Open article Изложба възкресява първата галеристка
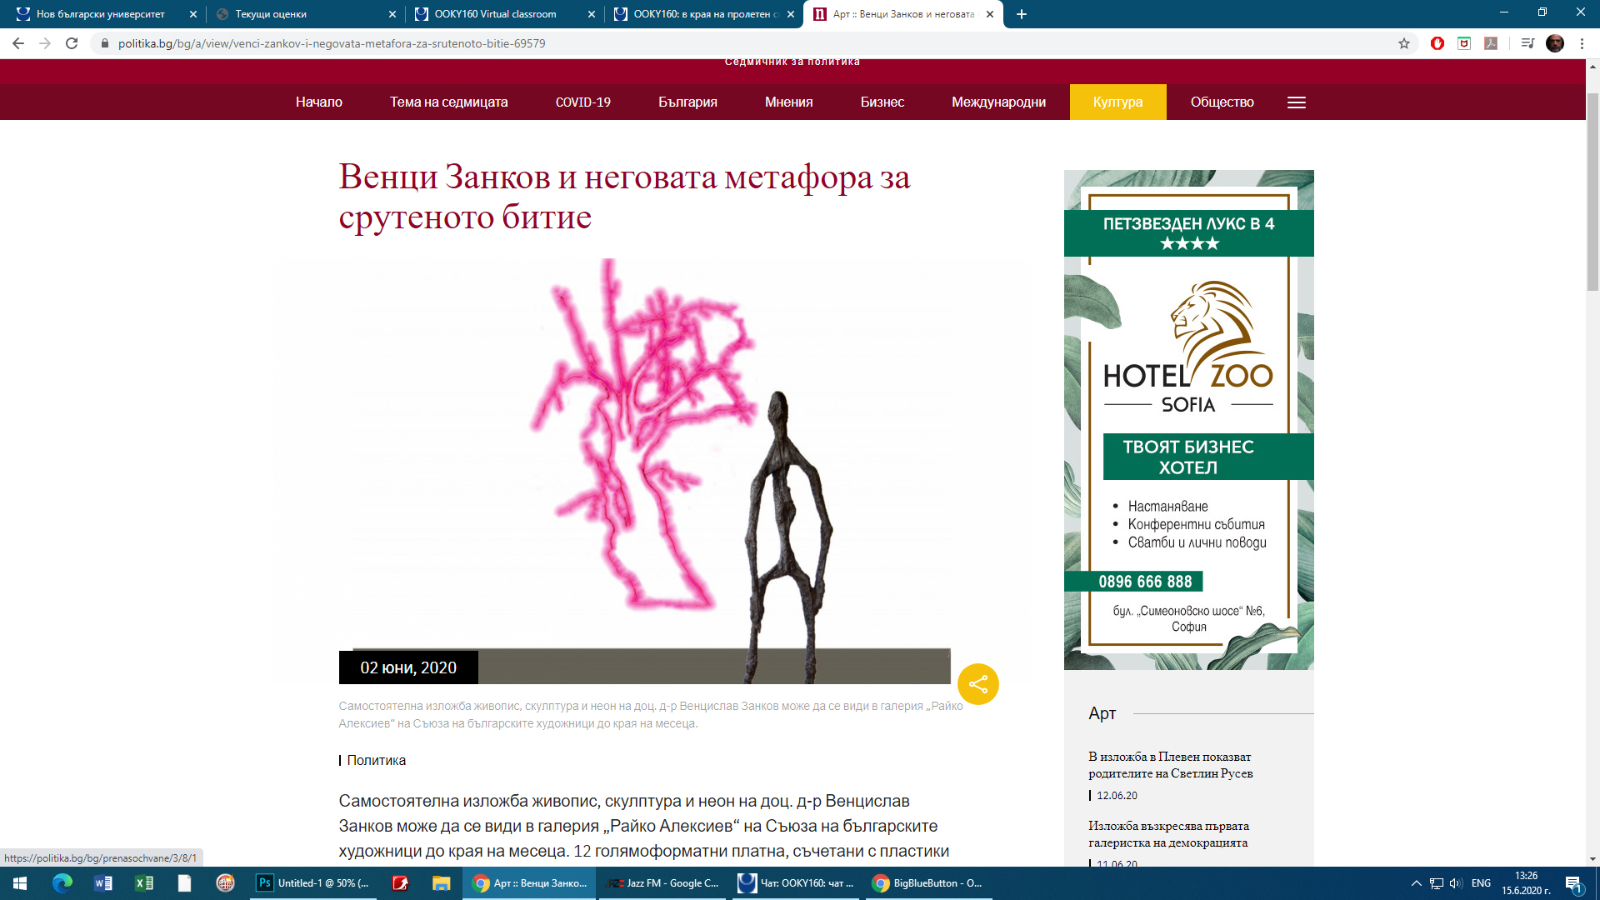Viewport: 1600px width, 900px height. (x=1168, y=834)
